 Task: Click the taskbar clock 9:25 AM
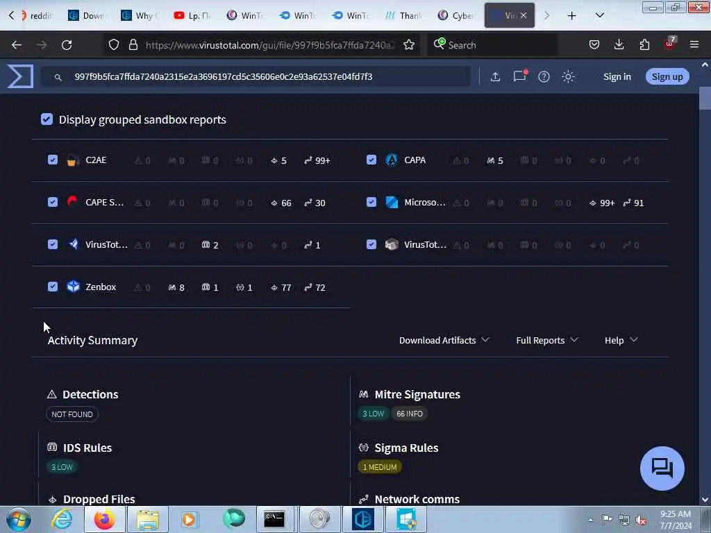click(675, 514)
